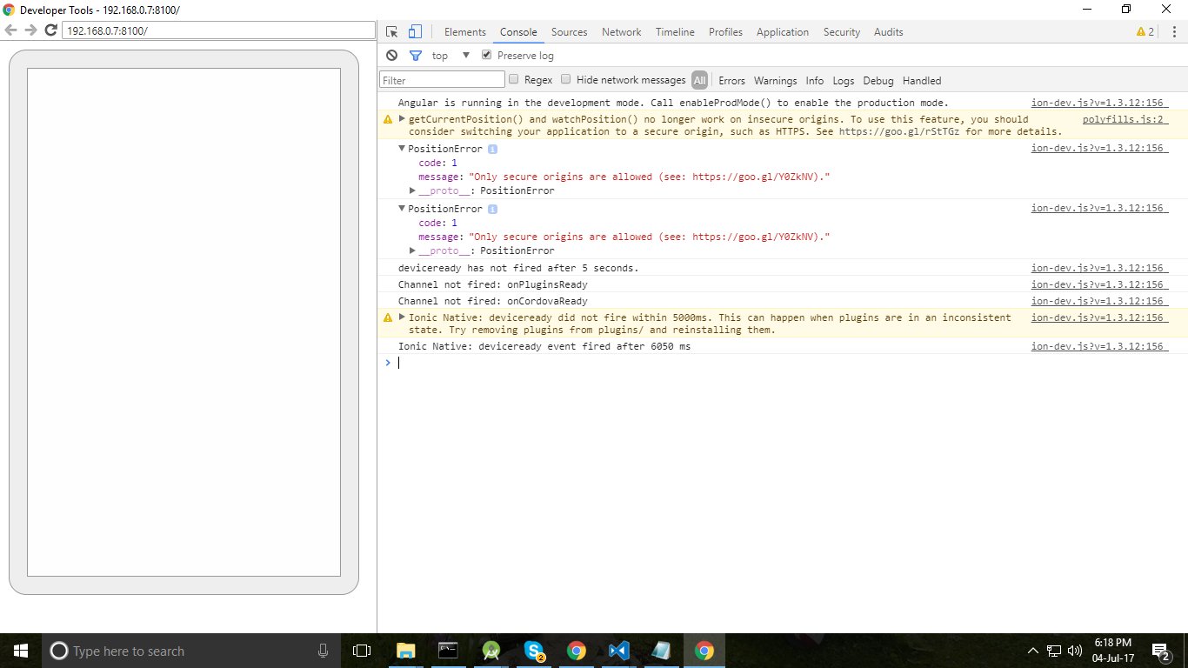Open the Application tab

(783, 32)
